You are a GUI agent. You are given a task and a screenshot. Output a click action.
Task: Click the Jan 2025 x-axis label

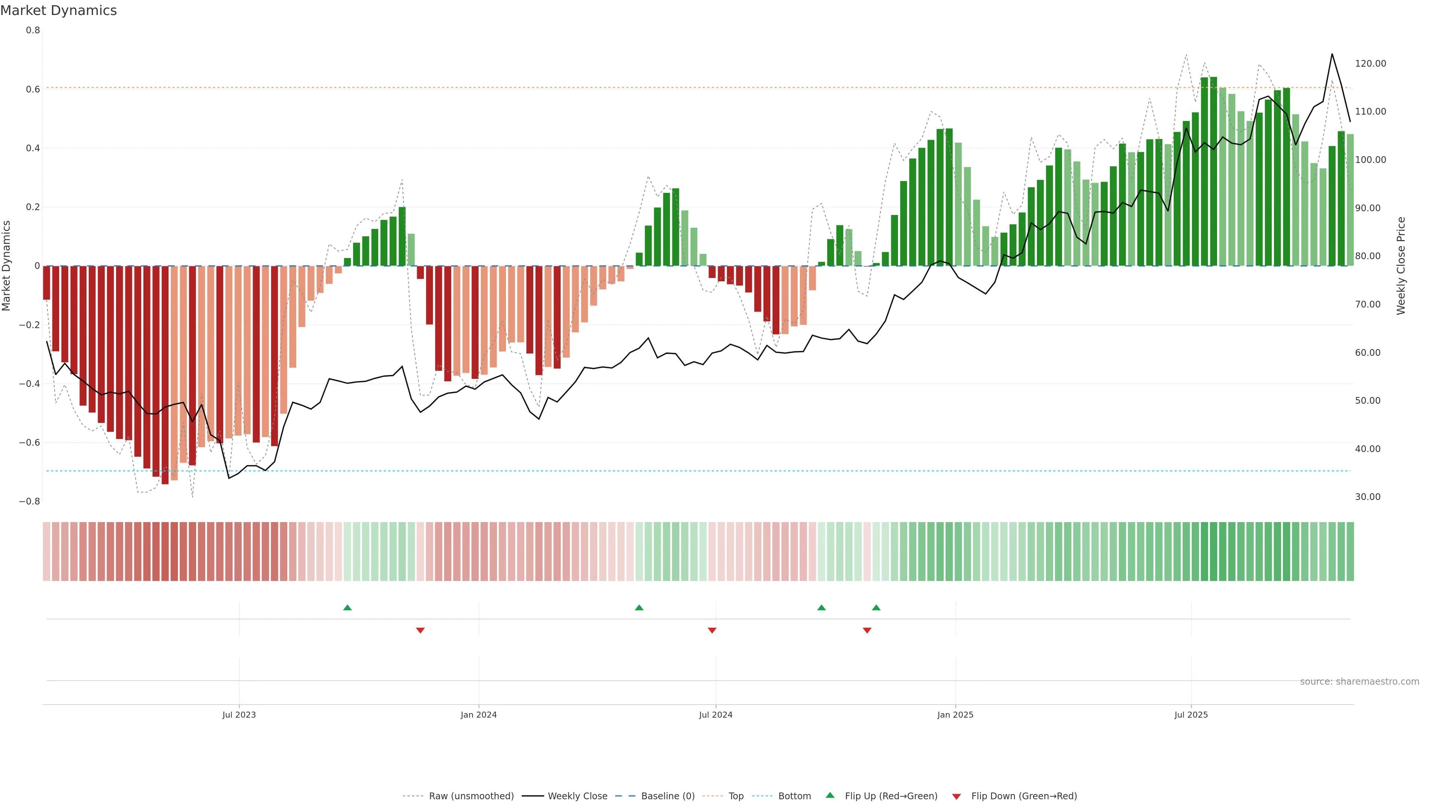click(x=955, y=715)
